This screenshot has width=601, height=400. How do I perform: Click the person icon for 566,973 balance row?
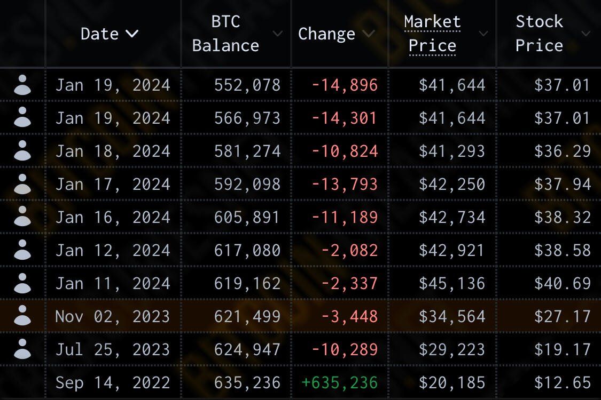22,118
